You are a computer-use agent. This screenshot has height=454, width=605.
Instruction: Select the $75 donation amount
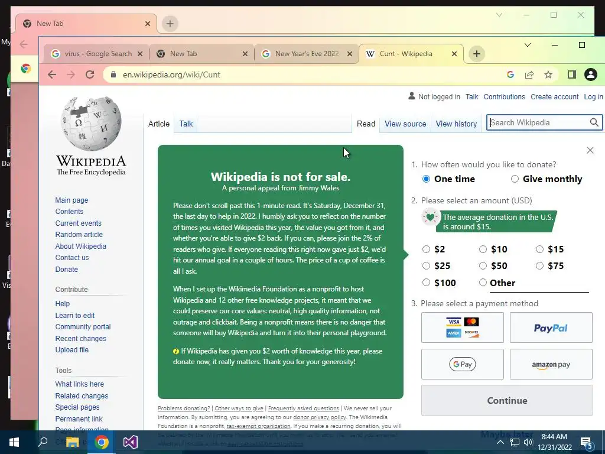[539, 265]
